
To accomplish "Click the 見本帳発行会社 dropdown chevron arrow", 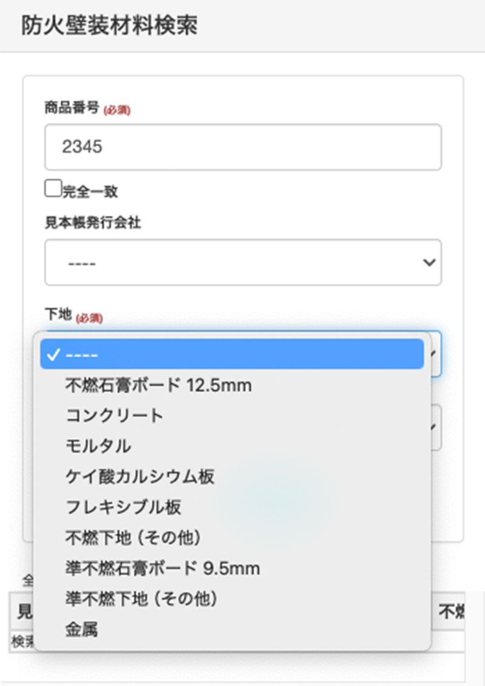I will (429, 263).
